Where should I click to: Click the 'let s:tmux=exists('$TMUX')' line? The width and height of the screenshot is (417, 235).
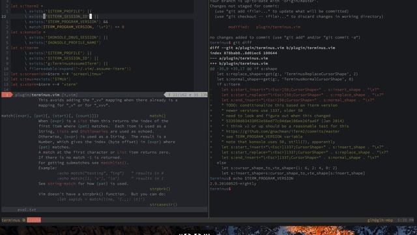point(40,79)
